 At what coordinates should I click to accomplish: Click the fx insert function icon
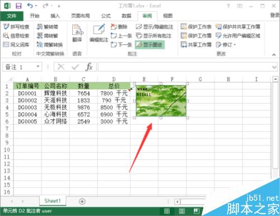pyautogui.click(x=89, y=67)
